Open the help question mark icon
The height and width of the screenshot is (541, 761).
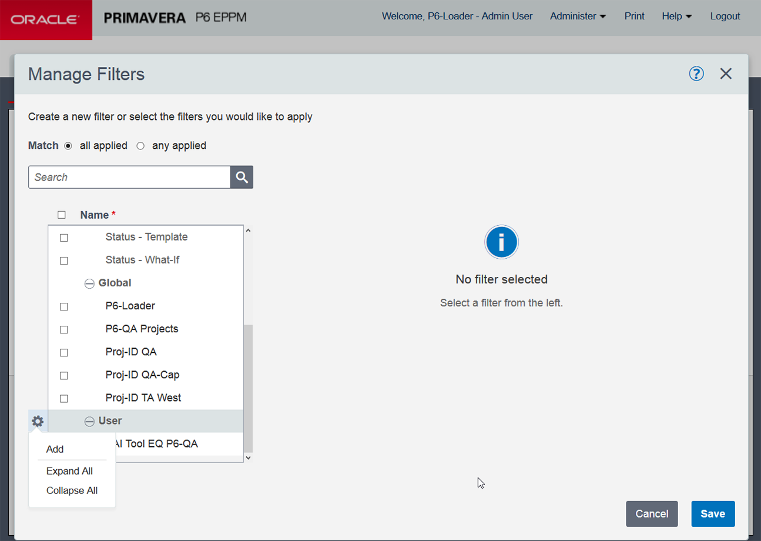[x=696, y=74]
